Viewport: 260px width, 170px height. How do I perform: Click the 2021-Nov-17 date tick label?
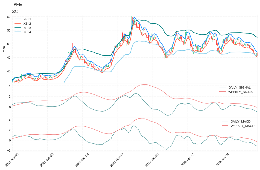coord(117,160)
